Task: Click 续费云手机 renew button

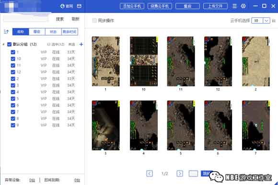Action: (x=160, y=6)
